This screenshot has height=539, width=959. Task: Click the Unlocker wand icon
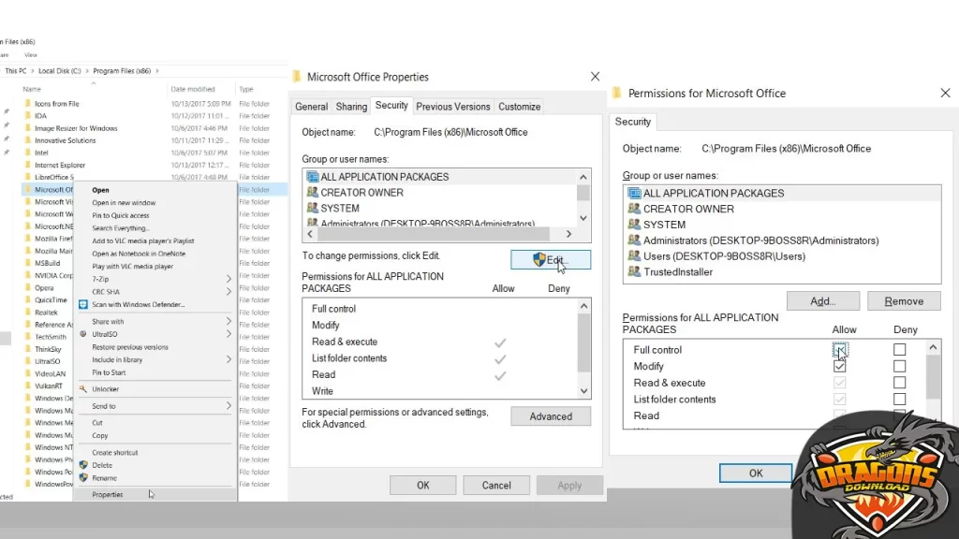(83, 389)
